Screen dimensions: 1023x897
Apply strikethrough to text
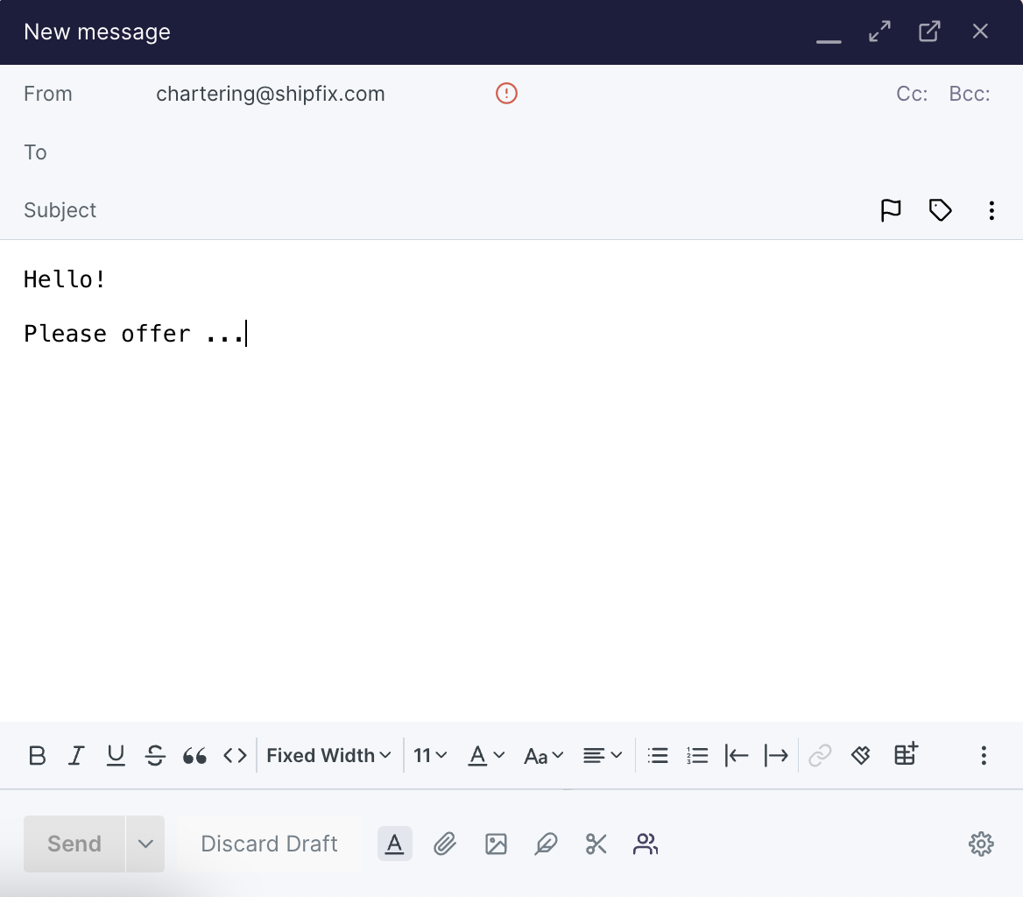coord(155,755)
